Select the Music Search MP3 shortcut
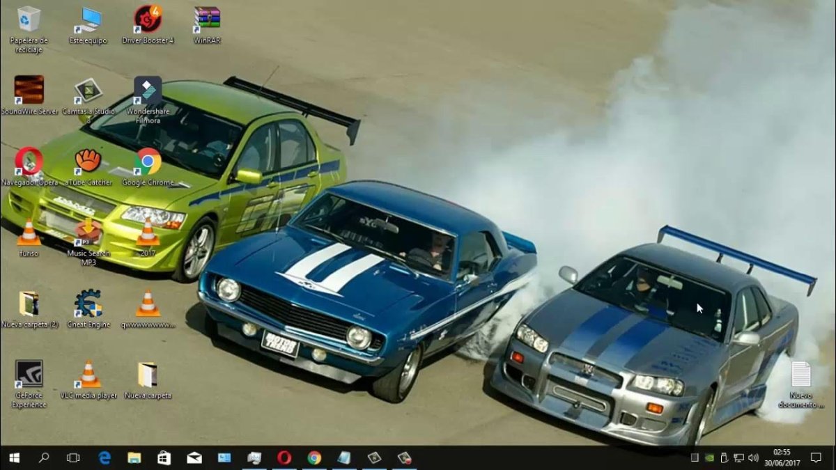836x470 pixels. click(88, 233)
